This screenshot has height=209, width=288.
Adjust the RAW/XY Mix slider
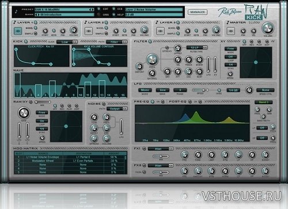pyautogui.click(x=42, y=102)
